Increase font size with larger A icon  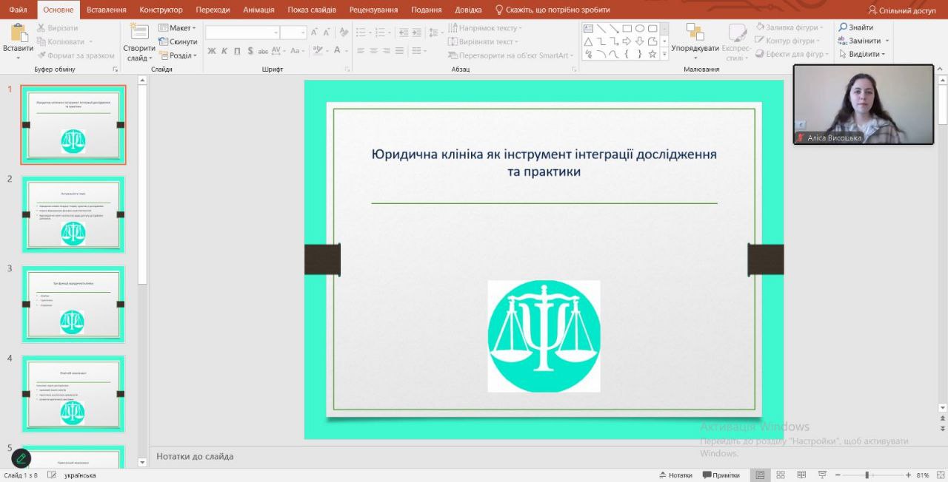pos(314,33)
